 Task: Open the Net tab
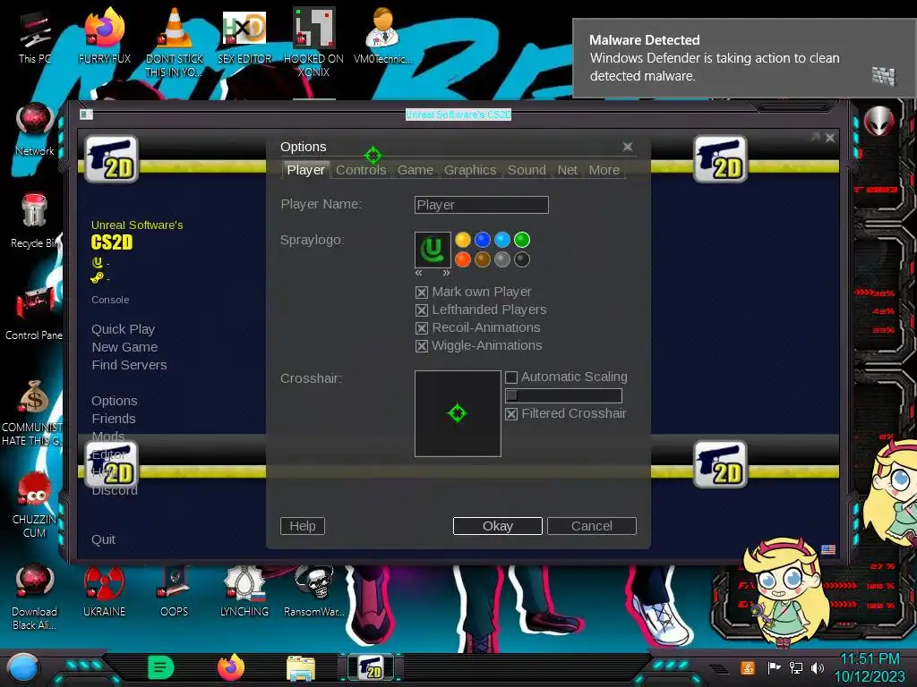pyautogui.click(x=567, y=170)
